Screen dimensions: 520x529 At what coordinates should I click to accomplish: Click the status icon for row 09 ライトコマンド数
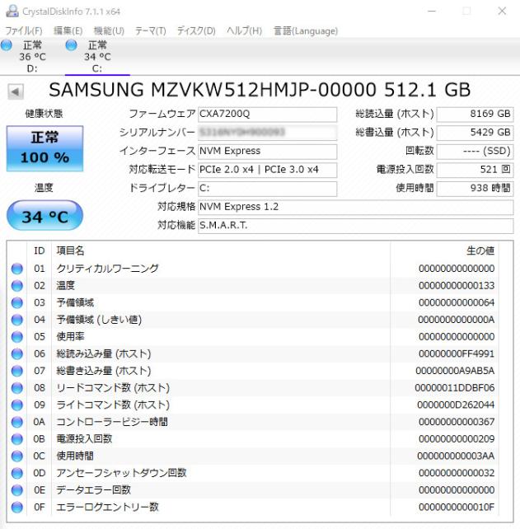[16, 405]
